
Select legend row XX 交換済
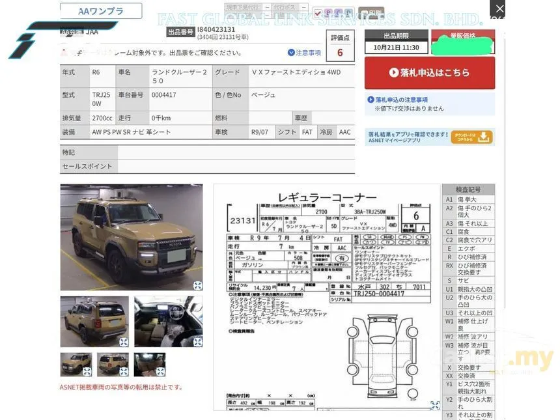coord(468,376)
